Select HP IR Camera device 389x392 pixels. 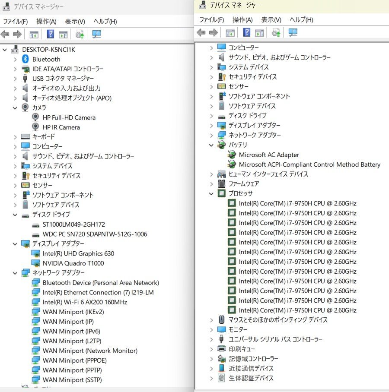[61, 127]
